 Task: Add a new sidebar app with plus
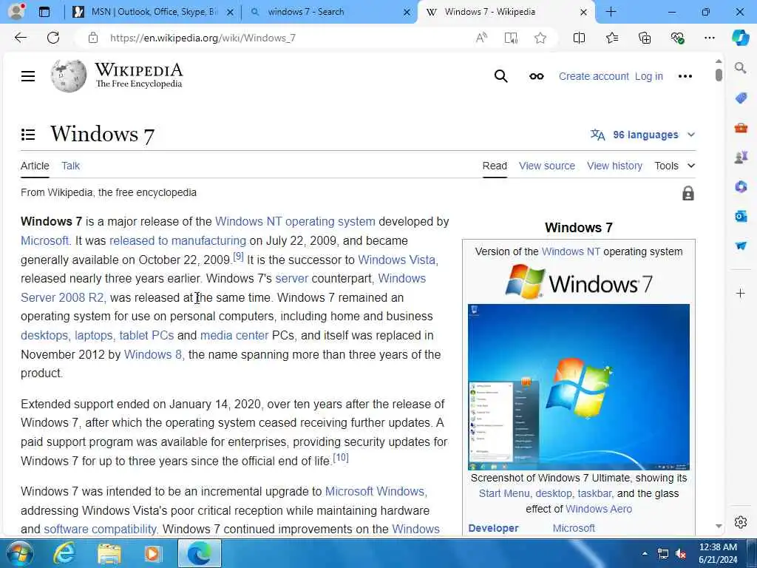coord(741,293)
